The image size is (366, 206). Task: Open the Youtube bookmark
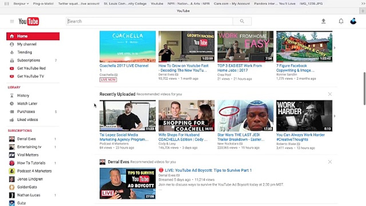[x=157, y=4]
